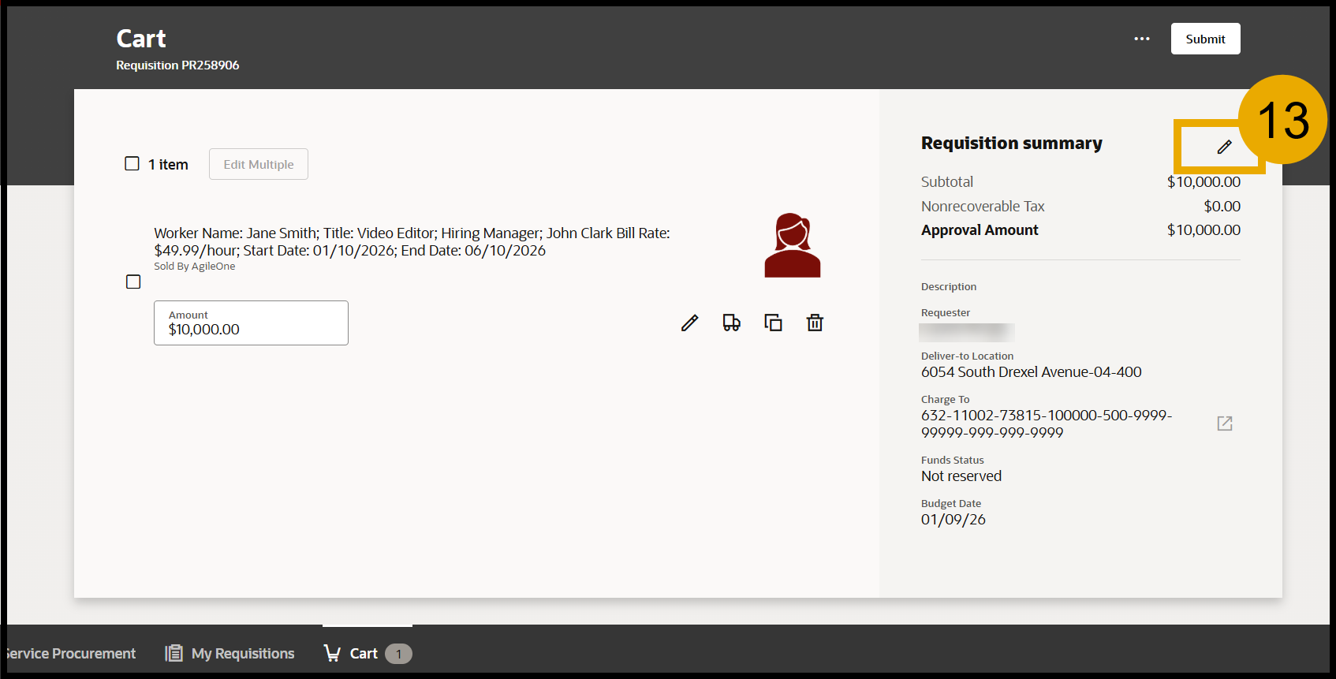Image resolution: width=1336 pixels, height=679 pixels.
Task: Click the Subtotal label
Action: (947, 181)
